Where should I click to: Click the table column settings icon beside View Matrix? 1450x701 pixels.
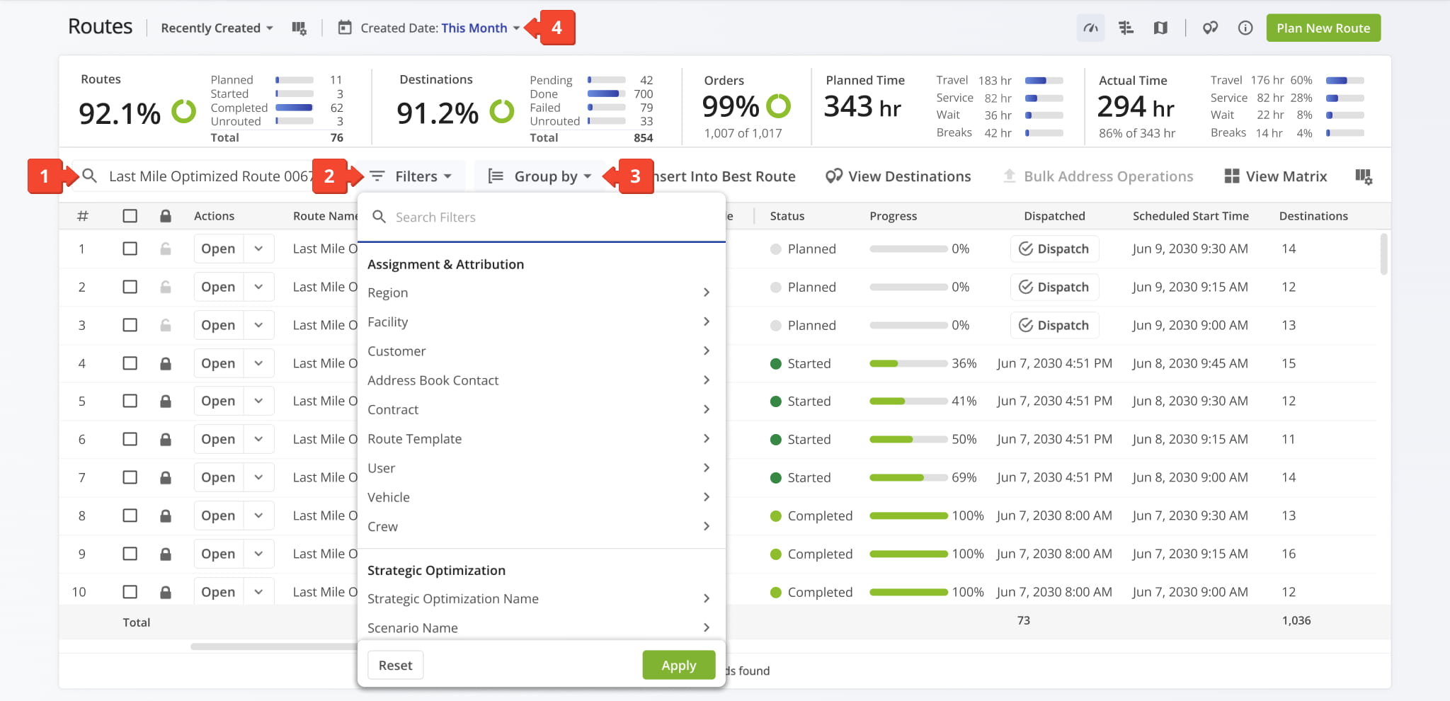tap(1364, 177)
